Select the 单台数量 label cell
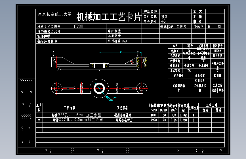Screen dimensions: 246x159 114,31
